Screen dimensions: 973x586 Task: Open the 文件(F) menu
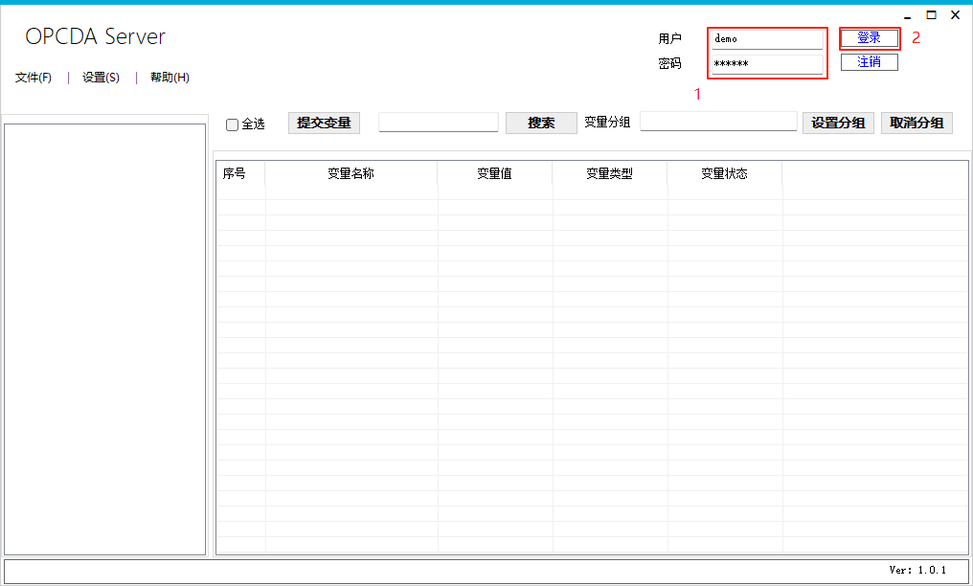34,78
